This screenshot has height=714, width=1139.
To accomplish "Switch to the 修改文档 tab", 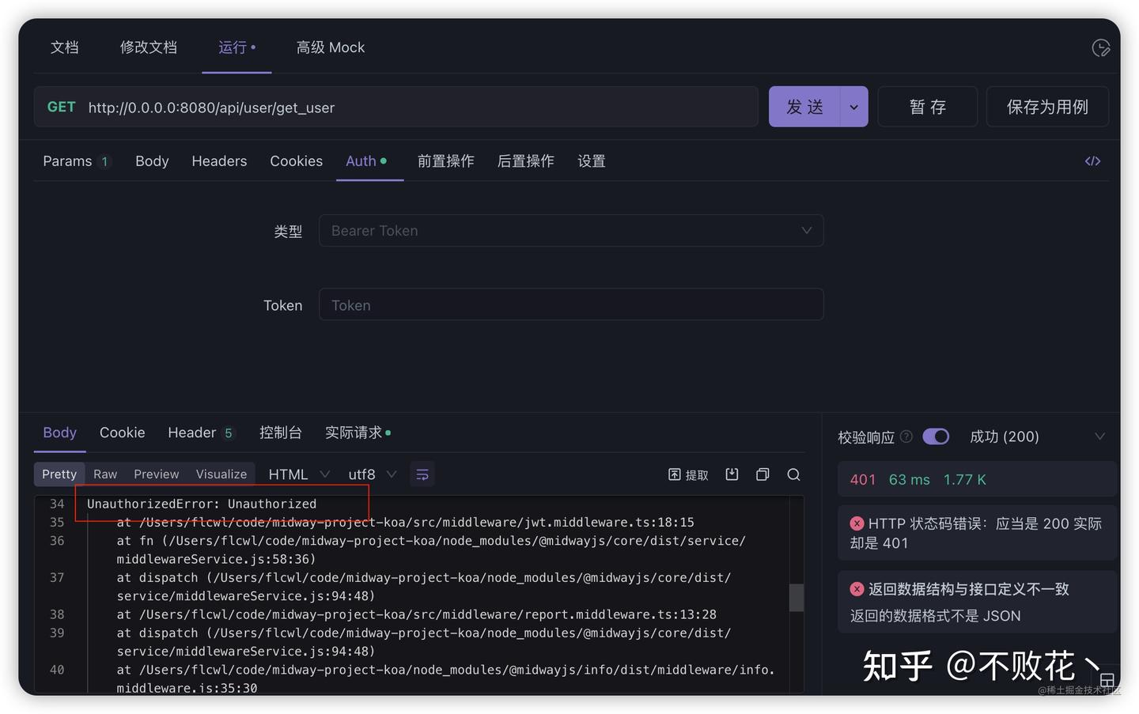I will (149, 47).
